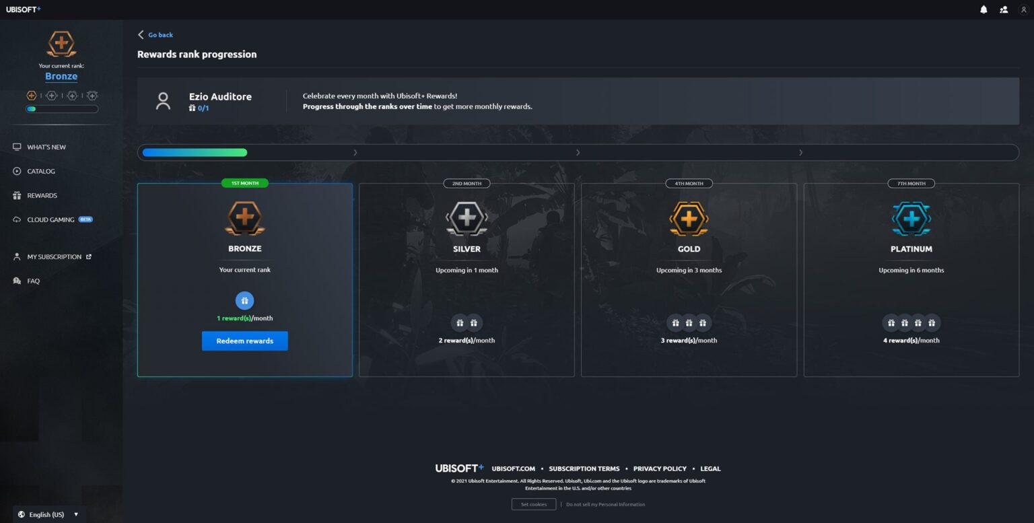Open Subscription Terms footer link
The image size is (1034, 523).
coord(584,468)
